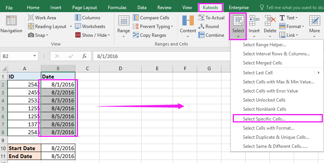Click the Work Area icon
This screenshot has height=163, width=324.
tap(31, 18)
